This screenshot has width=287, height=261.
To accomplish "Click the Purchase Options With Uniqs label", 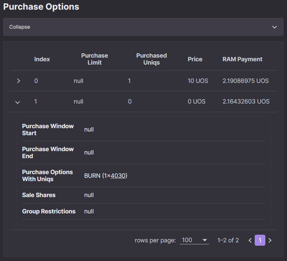I will [x=47, y=175].
